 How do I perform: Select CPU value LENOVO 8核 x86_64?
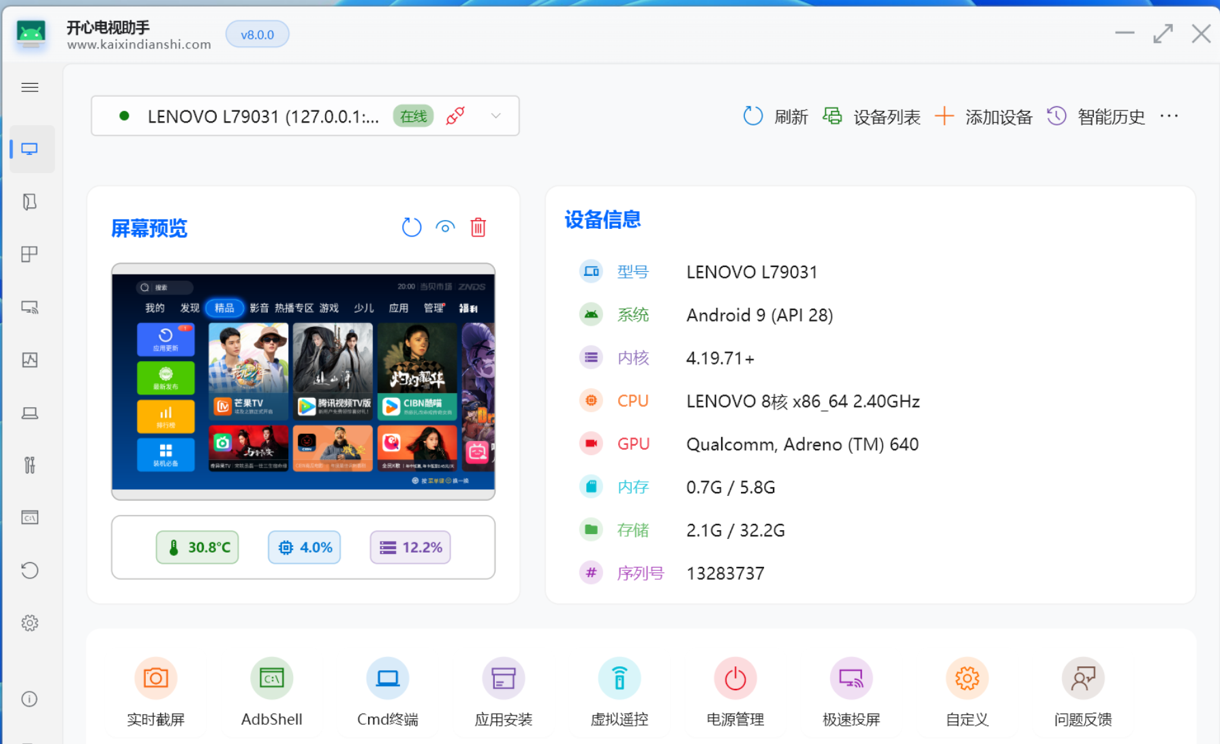(x=803, y=401)
